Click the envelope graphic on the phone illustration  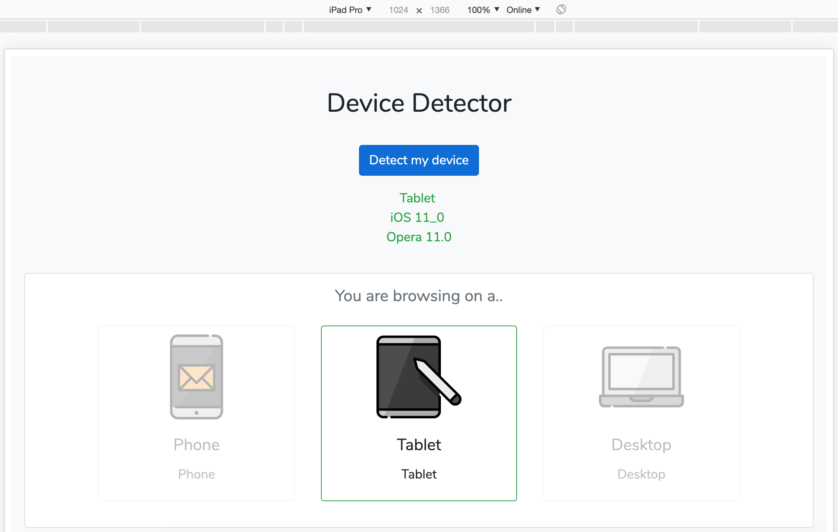coord(196,378)
